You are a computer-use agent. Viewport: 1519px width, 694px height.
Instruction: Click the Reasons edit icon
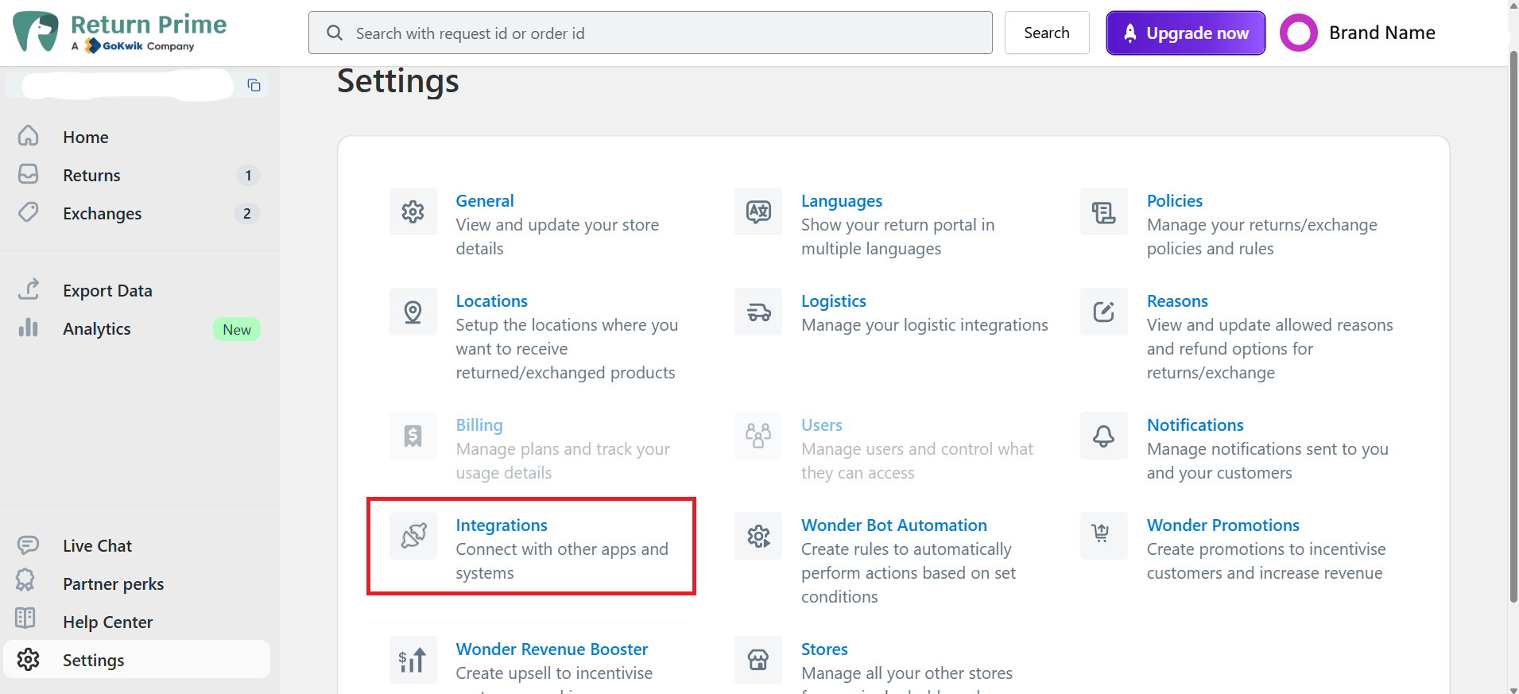1104,312
